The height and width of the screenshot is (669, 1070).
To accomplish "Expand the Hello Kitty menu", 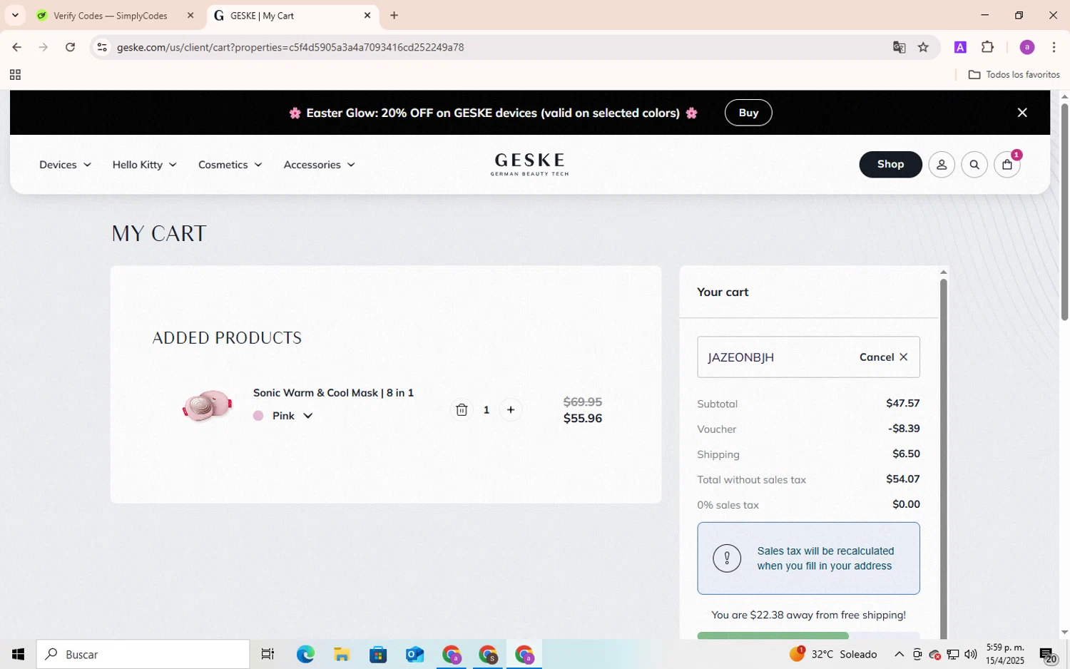I will [x=144, y=165].
